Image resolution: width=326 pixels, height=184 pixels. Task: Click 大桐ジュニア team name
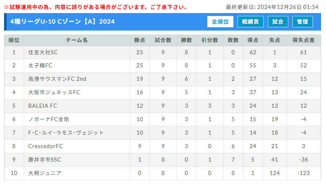click(45, 173)
